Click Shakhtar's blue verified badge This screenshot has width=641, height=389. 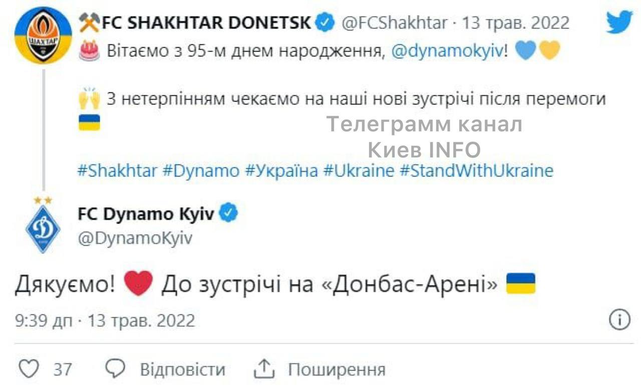pyautogui.click(x=326, y=23)
